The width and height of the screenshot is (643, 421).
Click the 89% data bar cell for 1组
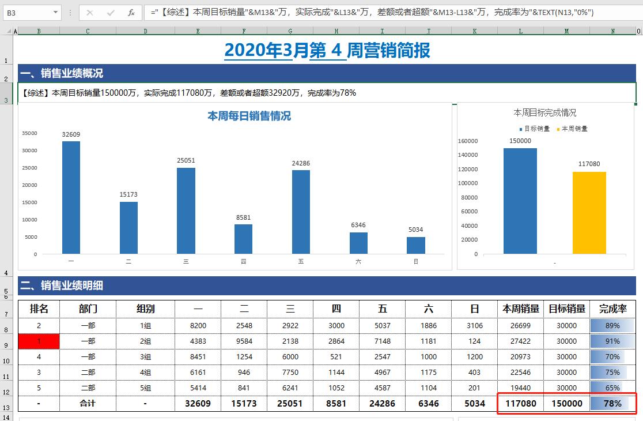(x=612, y=325)
